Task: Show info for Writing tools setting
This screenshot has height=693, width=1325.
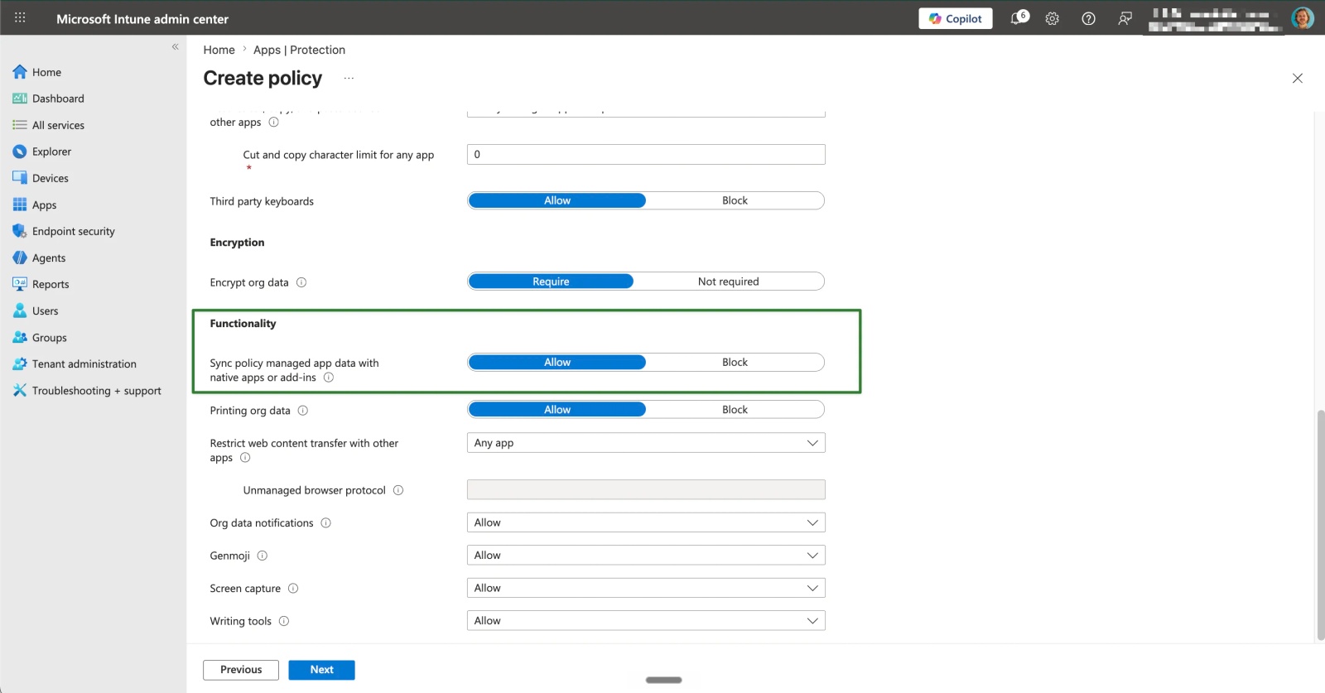Action: [284, 621]
